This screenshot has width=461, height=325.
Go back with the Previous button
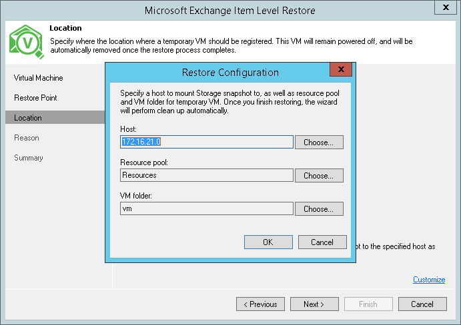click(260, 304)
